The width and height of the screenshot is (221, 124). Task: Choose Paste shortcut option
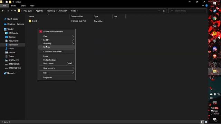pyautogui.click(x=57, y=60)
